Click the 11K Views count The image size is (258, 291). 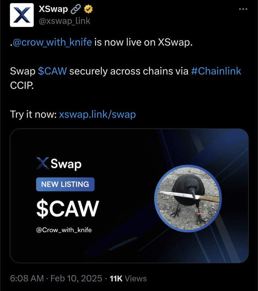(x=128, y=278)
